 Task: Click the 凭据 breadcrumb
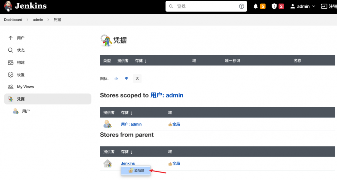pos(57,19)
